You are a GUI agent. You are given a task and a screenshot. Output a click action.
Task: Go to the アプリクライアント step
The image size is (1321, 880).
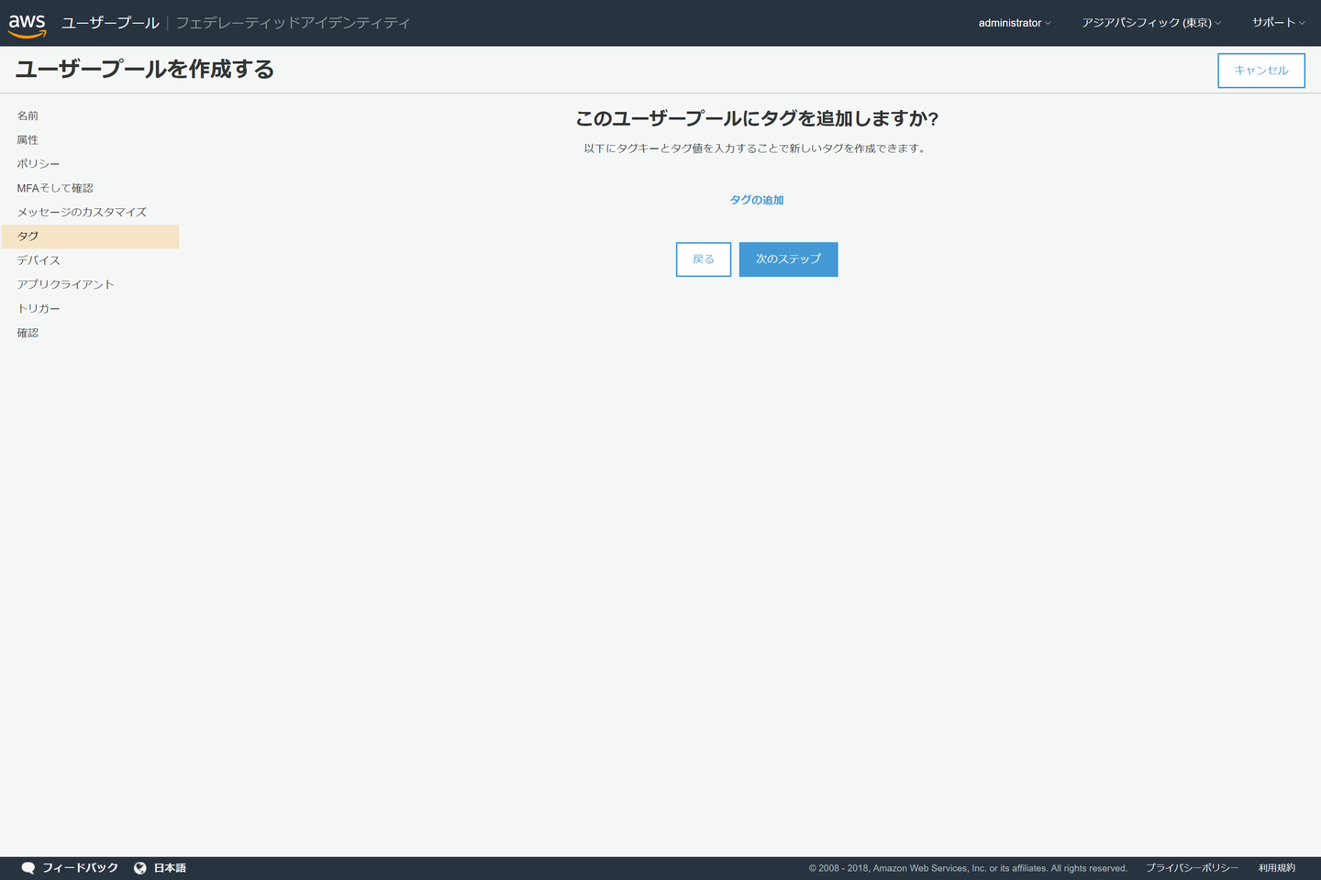(x=65, y=284)
